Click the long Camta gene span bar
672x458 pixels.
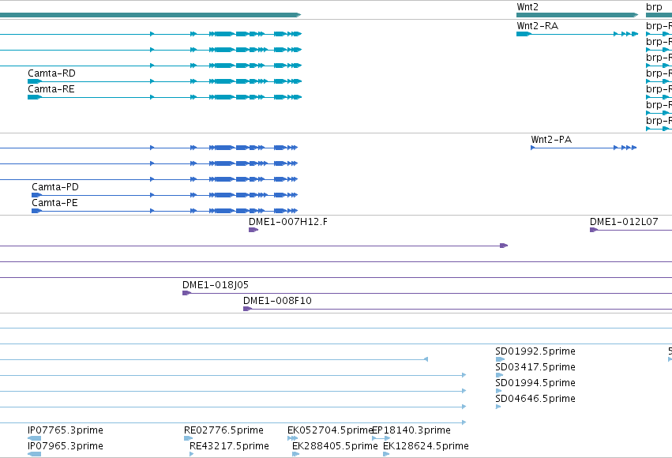click(150, 15)
